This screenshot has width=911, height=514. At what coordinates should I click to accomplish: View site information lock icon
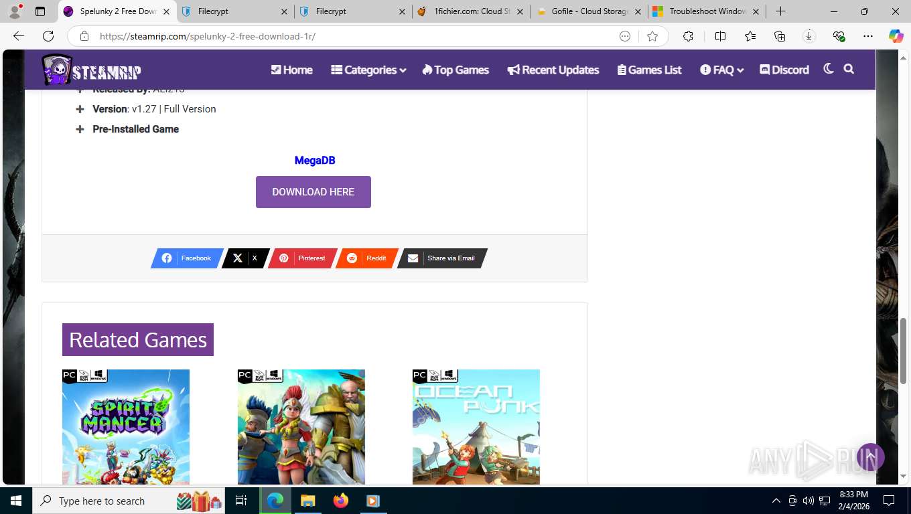(x=84, y=36)
